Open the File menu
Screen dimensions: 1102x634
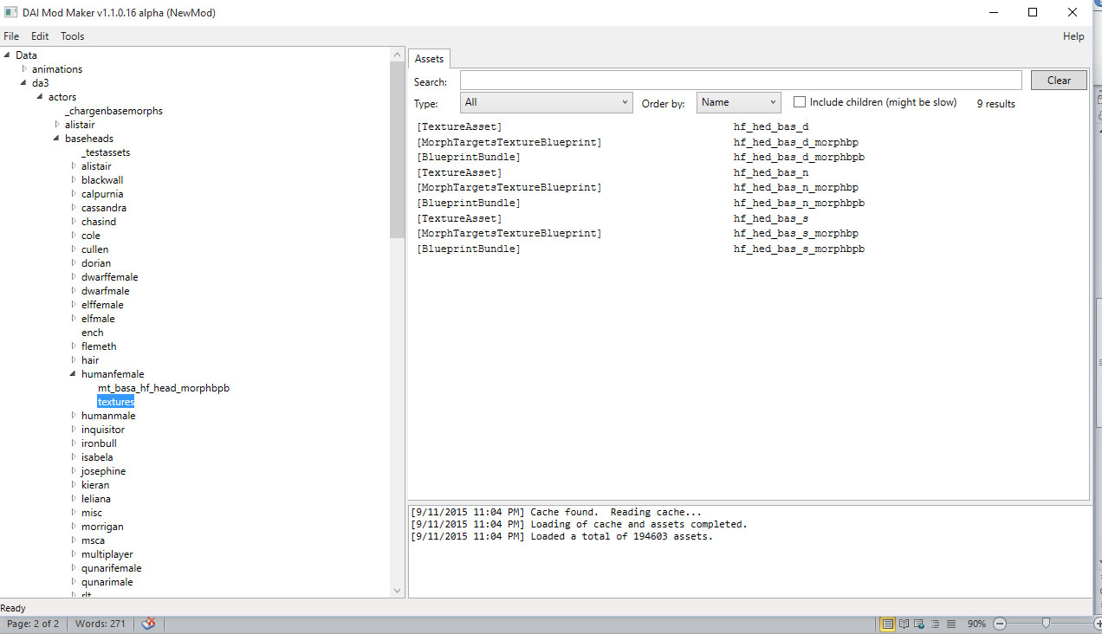(11, 36)
